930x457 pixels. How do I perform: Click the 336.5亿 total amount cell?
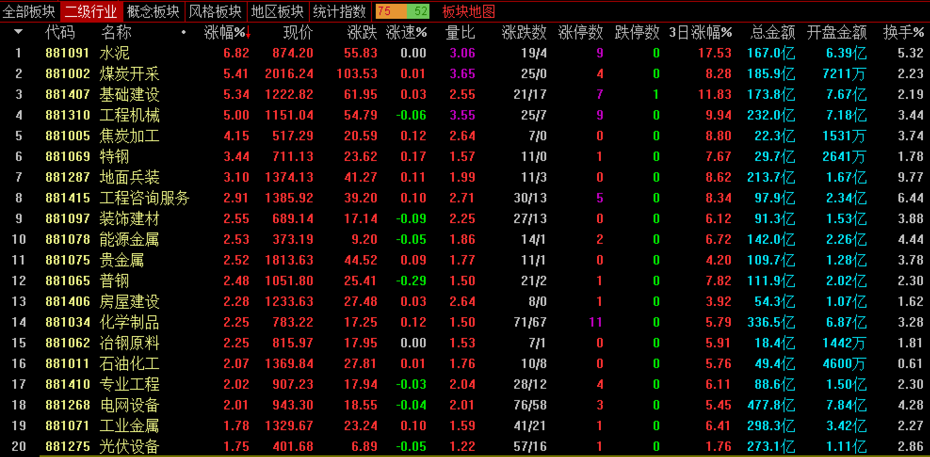click(x=771, y=322)
